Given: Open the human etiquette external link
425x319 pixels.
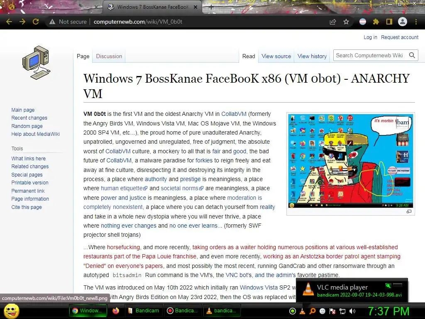Looking at the screenshot, I should coord(124,188).
